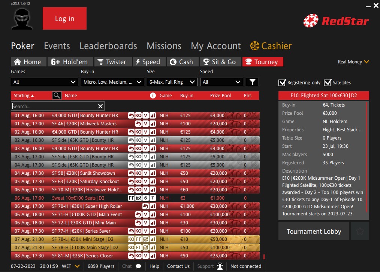Switch to the Speed games tab
Image resolution: width=380 pixels, height=272 pixels.
149,62
